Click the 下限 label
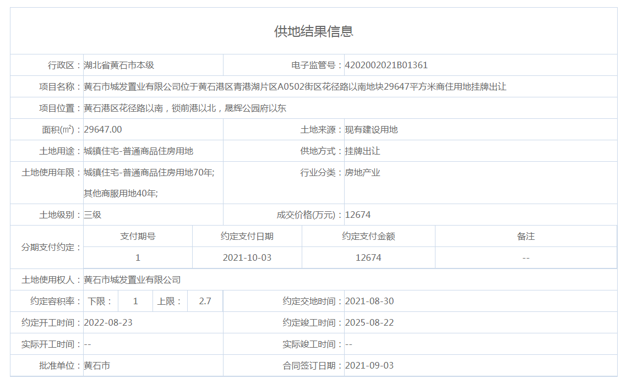 (x=100, y=301)
